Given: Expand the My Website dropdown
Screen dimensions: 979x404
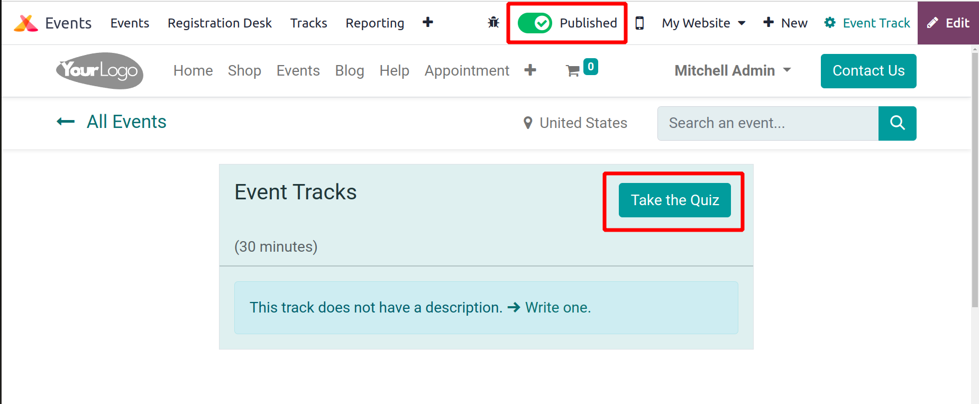Looking at the screenshot, I should pyautogui.click(x=703, y=23).
